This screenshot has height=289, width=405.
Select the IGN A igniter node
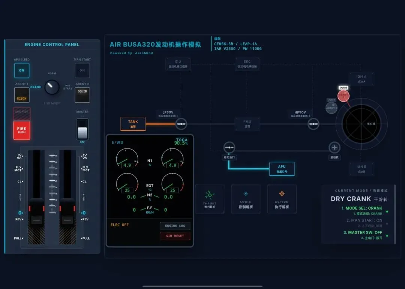[x=361, y=79]
